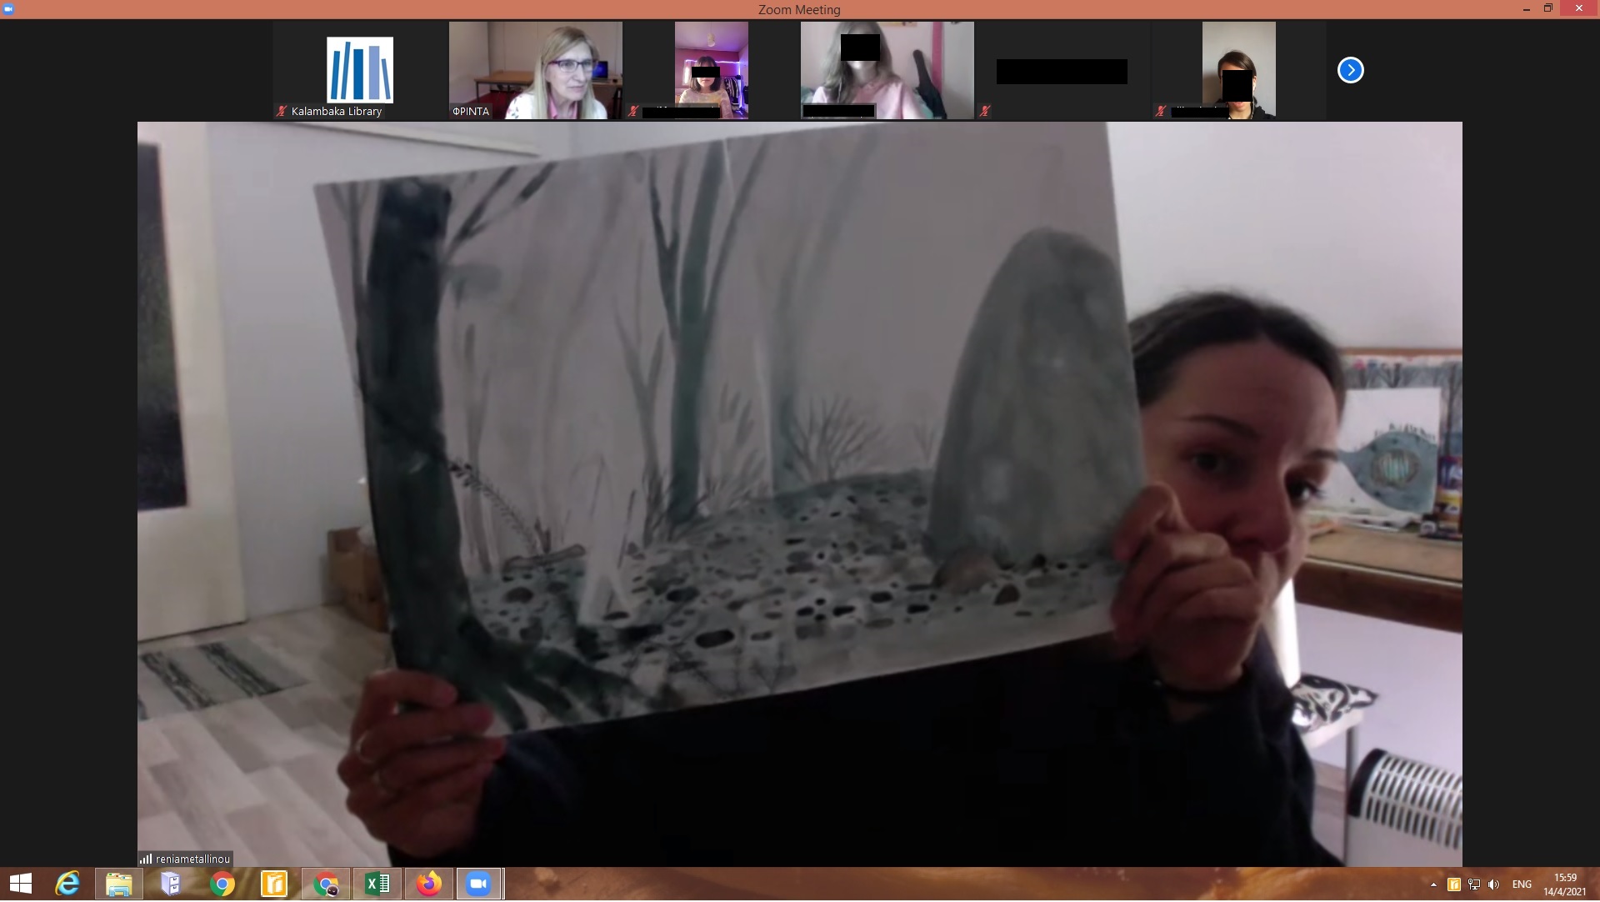Open Firefox from the taskbar
This screenshot has width=1600, height=902.
tap(429, 884)
